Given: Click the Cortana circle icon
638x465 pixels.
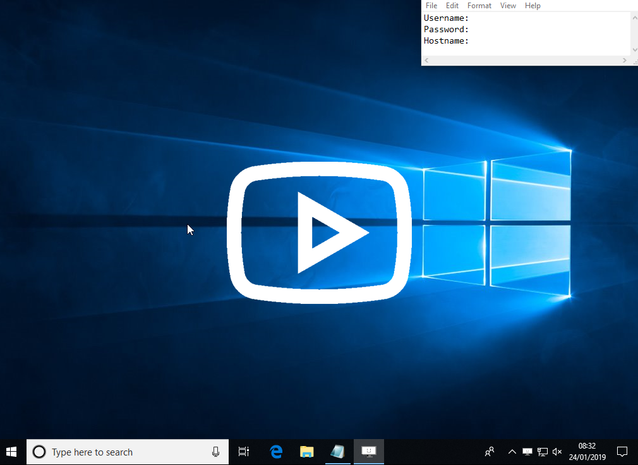Looking at the screenshot, I should click(39, 452).
